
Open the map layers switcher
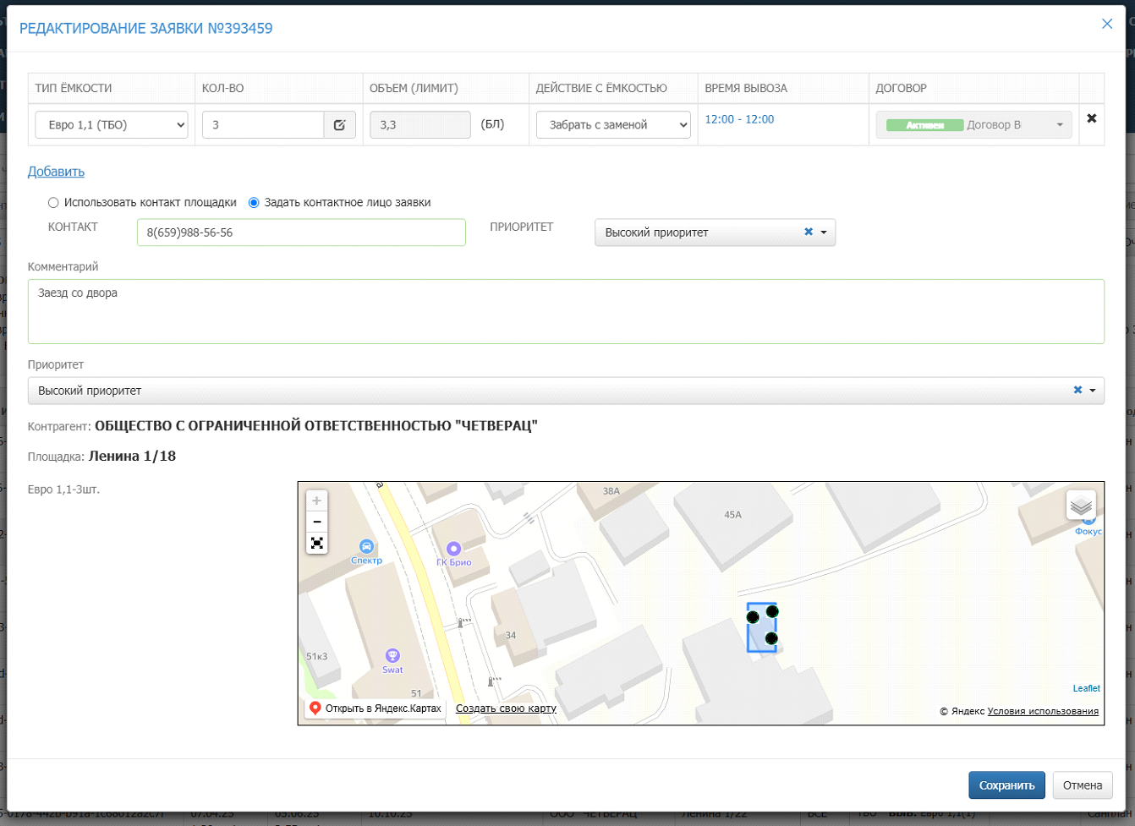pos(1080,506)
